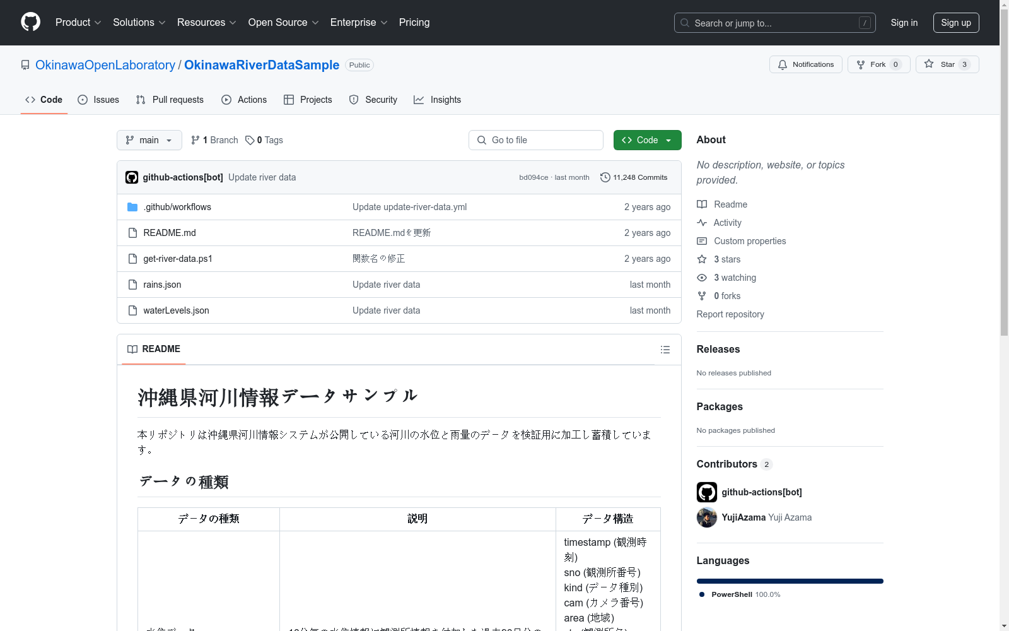Focus the Go to file input

coord(536,140)
